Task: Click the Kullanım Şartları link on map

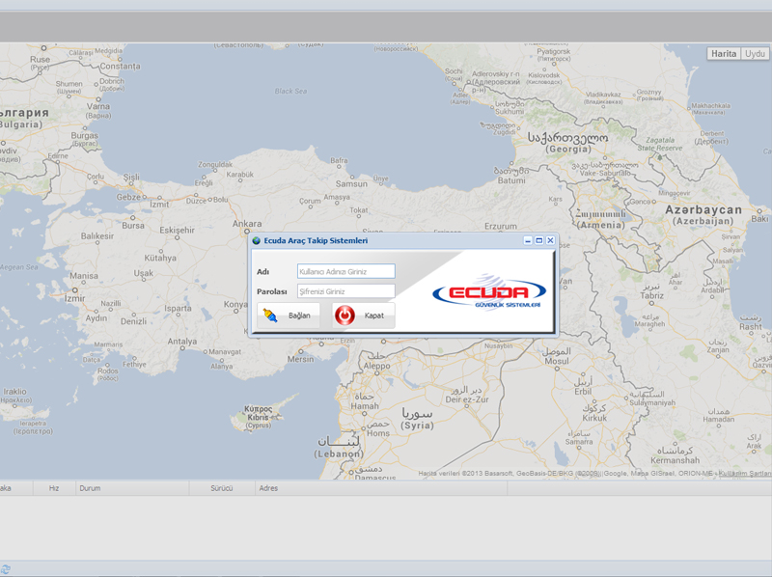Action: coord(745,473)
